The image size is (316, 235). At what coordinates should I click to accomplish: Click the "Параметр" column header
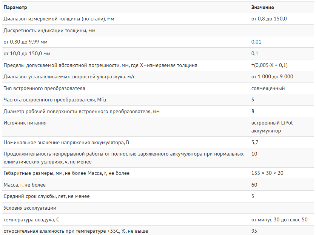(15, 8)
